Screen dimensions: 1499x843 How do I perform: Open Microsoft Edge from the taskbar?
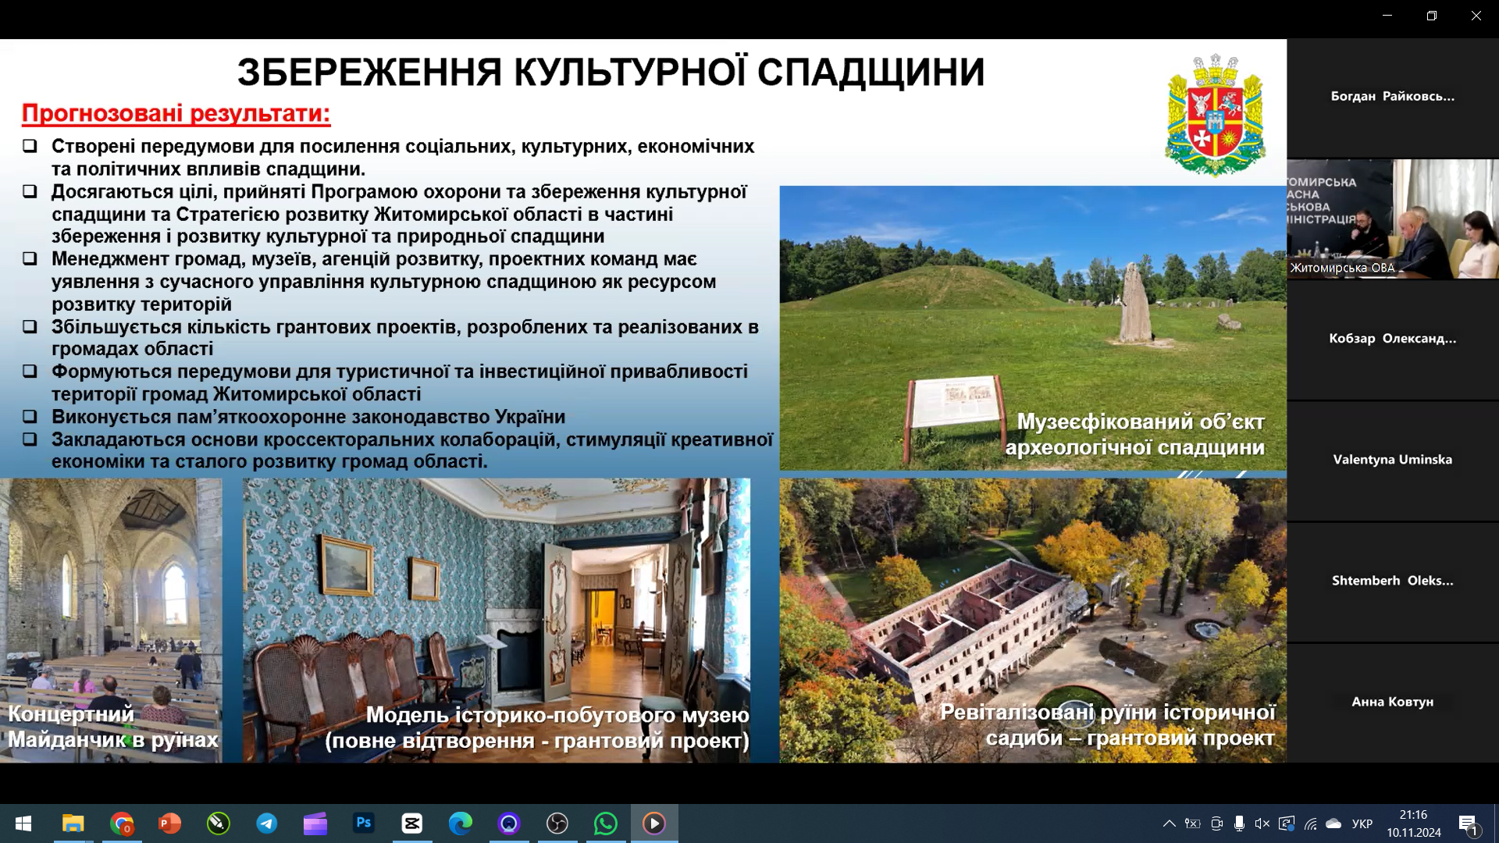[461, 823]
